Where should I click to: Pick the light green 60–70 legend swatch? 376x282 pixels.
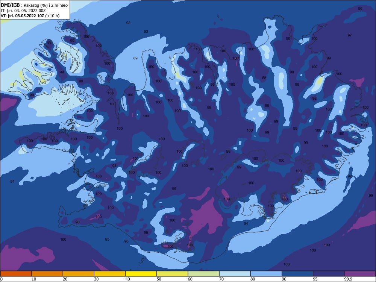[203, 274]
